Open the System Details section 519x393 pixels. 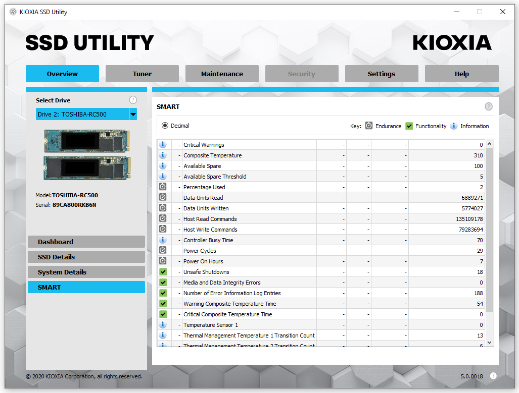86,272
